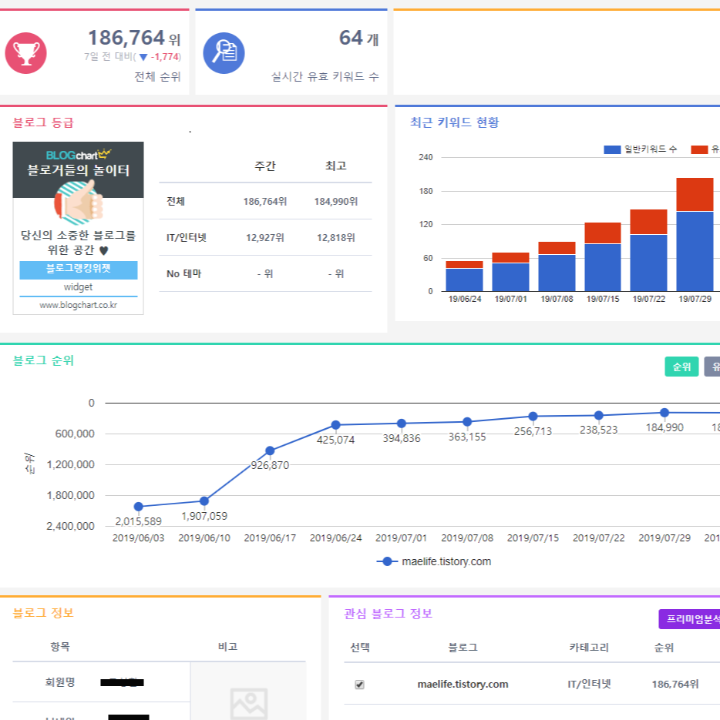This screenshot has width=720, height=720.
Task: Click maelife.tistory.com legend entry under rank chart
Action: (x=434, y=561)
